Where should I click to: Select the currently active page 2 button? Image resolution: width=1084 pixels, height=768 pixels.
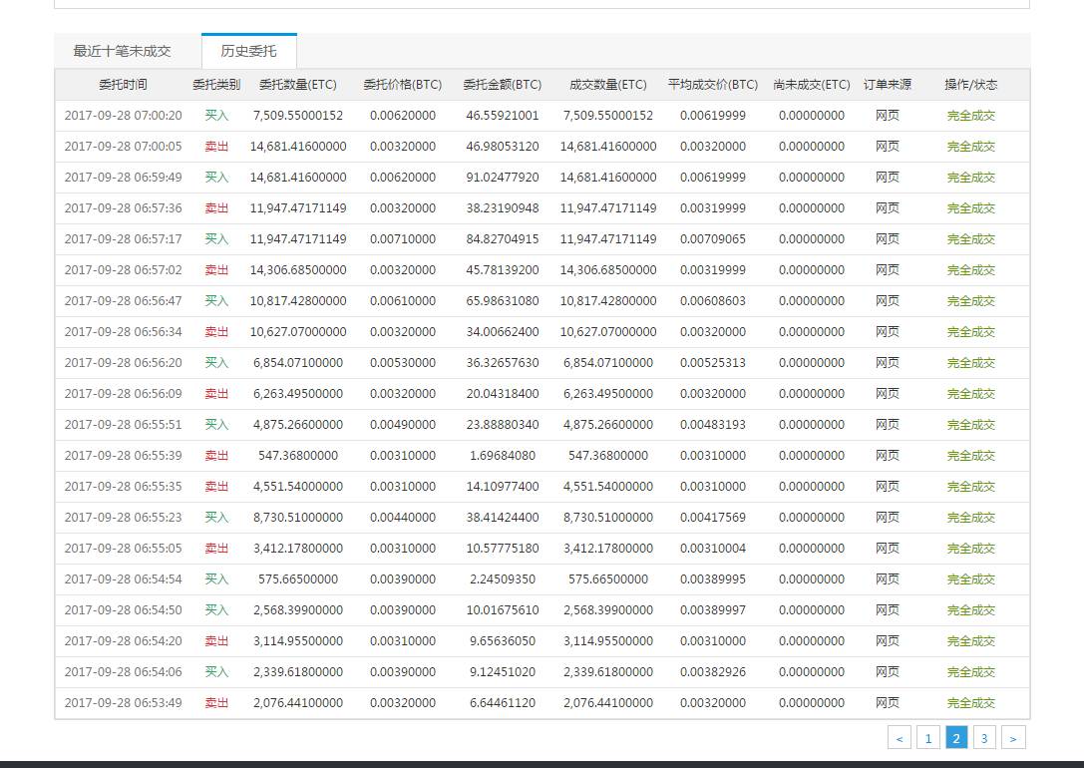[956, 737]
